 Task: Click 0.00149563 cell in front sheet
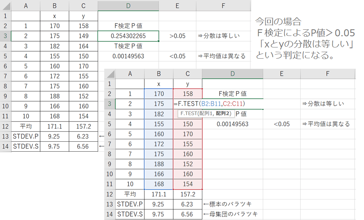(233, 124)
